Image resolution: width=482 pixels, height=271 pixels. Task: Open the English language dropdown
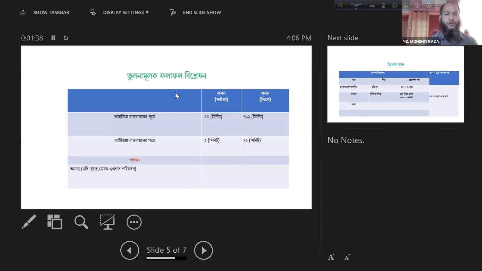pyautogui.click(x=356, y=5)
